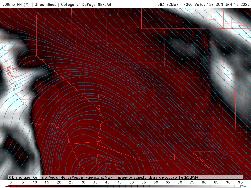
Task: Click the 'F060' forecast hour label
Action: click(188, 4)
